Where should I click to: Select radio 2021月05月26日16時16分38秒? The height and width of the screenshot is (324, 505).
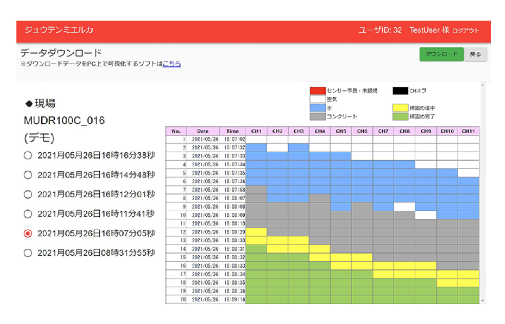tap(28, 155)
